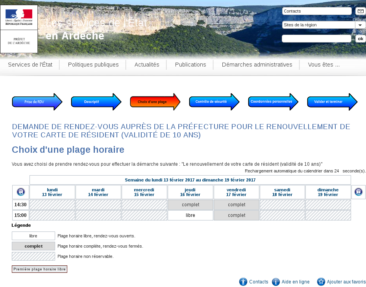Click the Valider et terminer step arrow

tap(333, 102)
